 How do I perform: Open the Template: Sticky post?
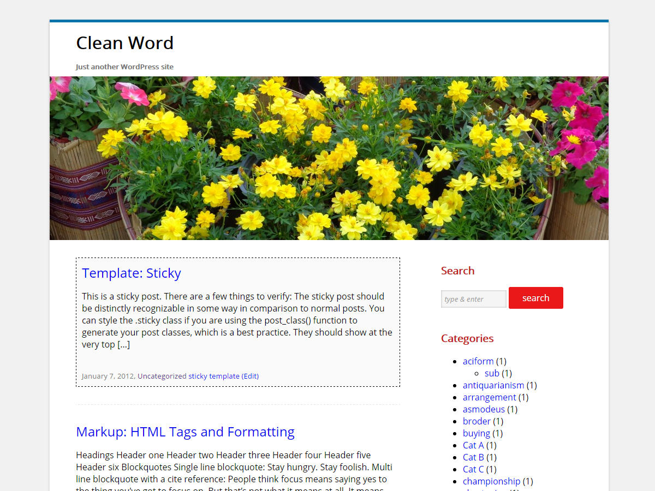point(131,273)
